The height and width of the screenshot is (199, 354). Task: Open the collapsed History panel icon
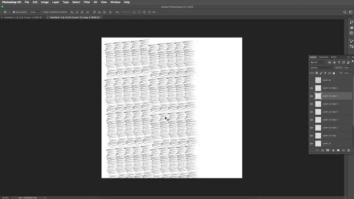(351, 22)
